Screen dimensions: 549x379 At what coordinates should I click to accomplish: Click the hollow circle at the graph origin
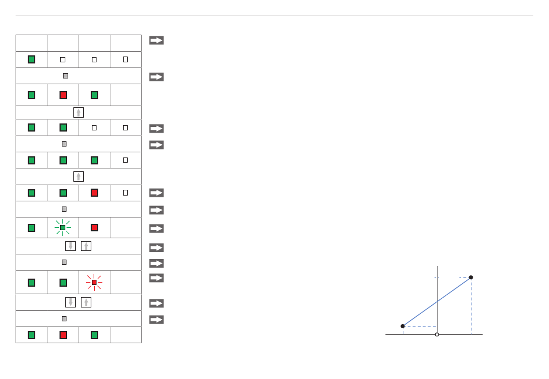[437, 335]
